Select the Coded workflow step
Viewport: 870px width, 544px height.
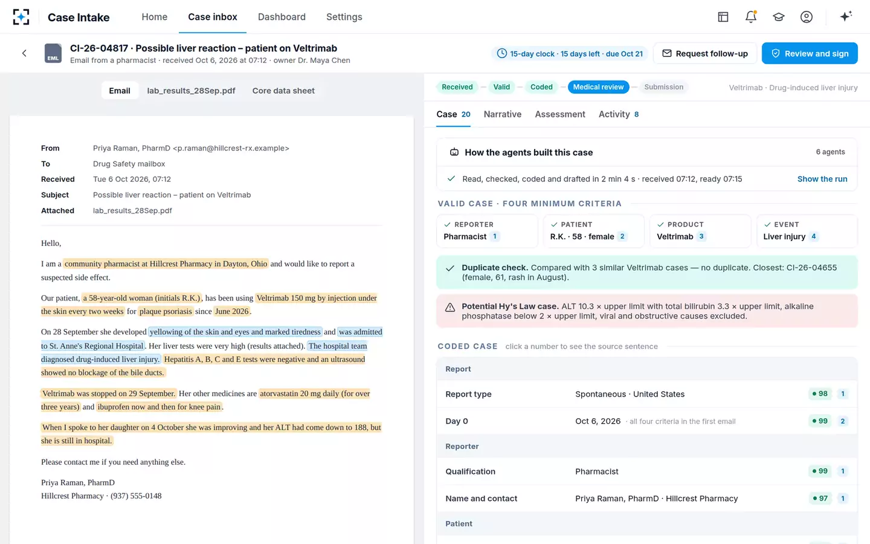[541, 87]
